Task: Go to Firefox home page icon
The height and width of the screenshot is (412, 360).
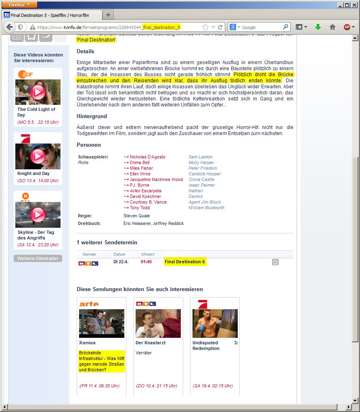Action: (333, 27)
